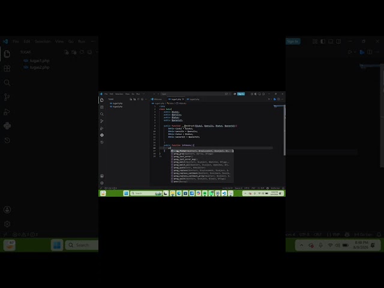This screenshot has width=384, height=288.
Task: Open the Search view in activity bar
Action: click(x=102, y=114)
